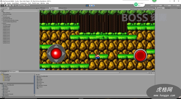This screenshot has width=181, height=99.
Task: Tap the joystick right arrow
Action: [x=63, y=54]
